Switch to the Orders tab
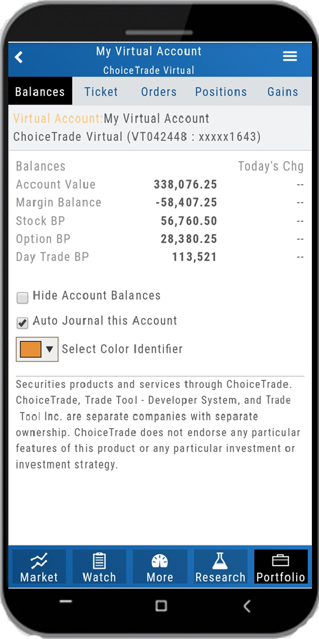 [159, 91]
